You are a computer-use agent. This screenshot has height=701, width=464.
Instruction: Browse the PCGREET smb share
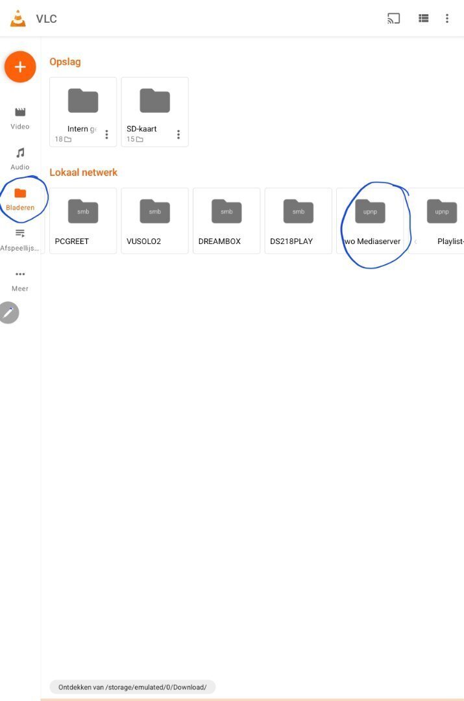(x=83, y=220)
